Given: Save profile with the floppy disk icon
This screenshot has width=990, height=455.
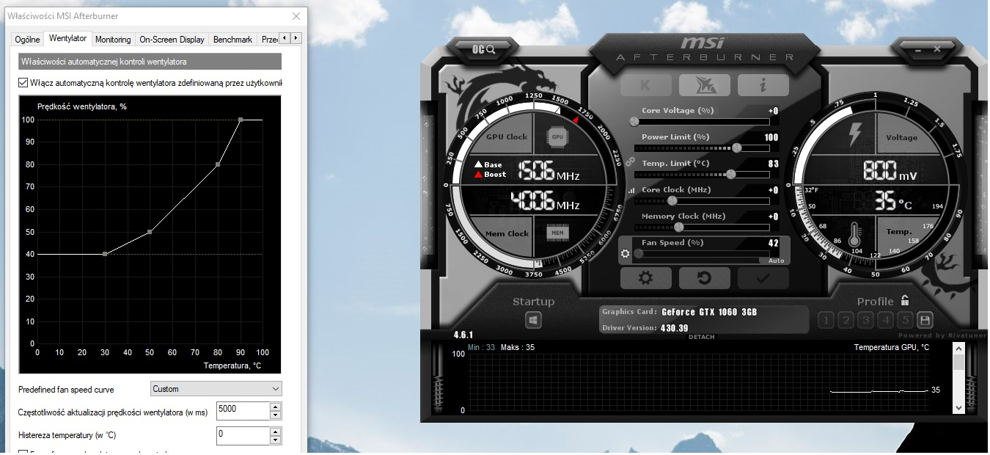Looking at the screenshot, I should (925, 320).
